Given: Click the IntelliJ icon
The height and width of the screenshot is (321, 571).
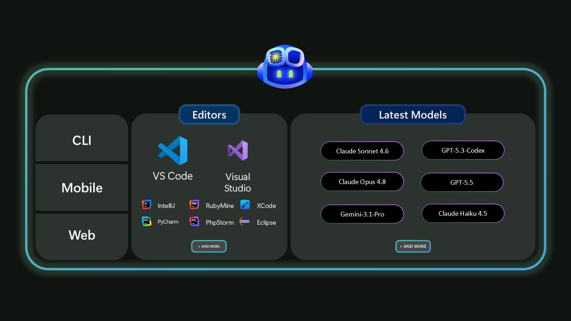Looking at the screenshot, I should tap(146, 205).
